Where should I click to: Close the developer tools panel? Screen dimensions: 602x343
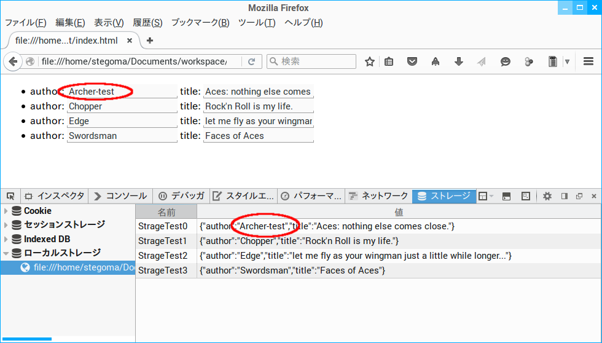tap(594, 196)
